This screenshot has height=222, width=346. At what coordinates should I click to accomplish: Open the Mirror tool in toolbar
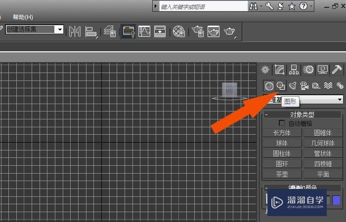(x=75, y=32)
